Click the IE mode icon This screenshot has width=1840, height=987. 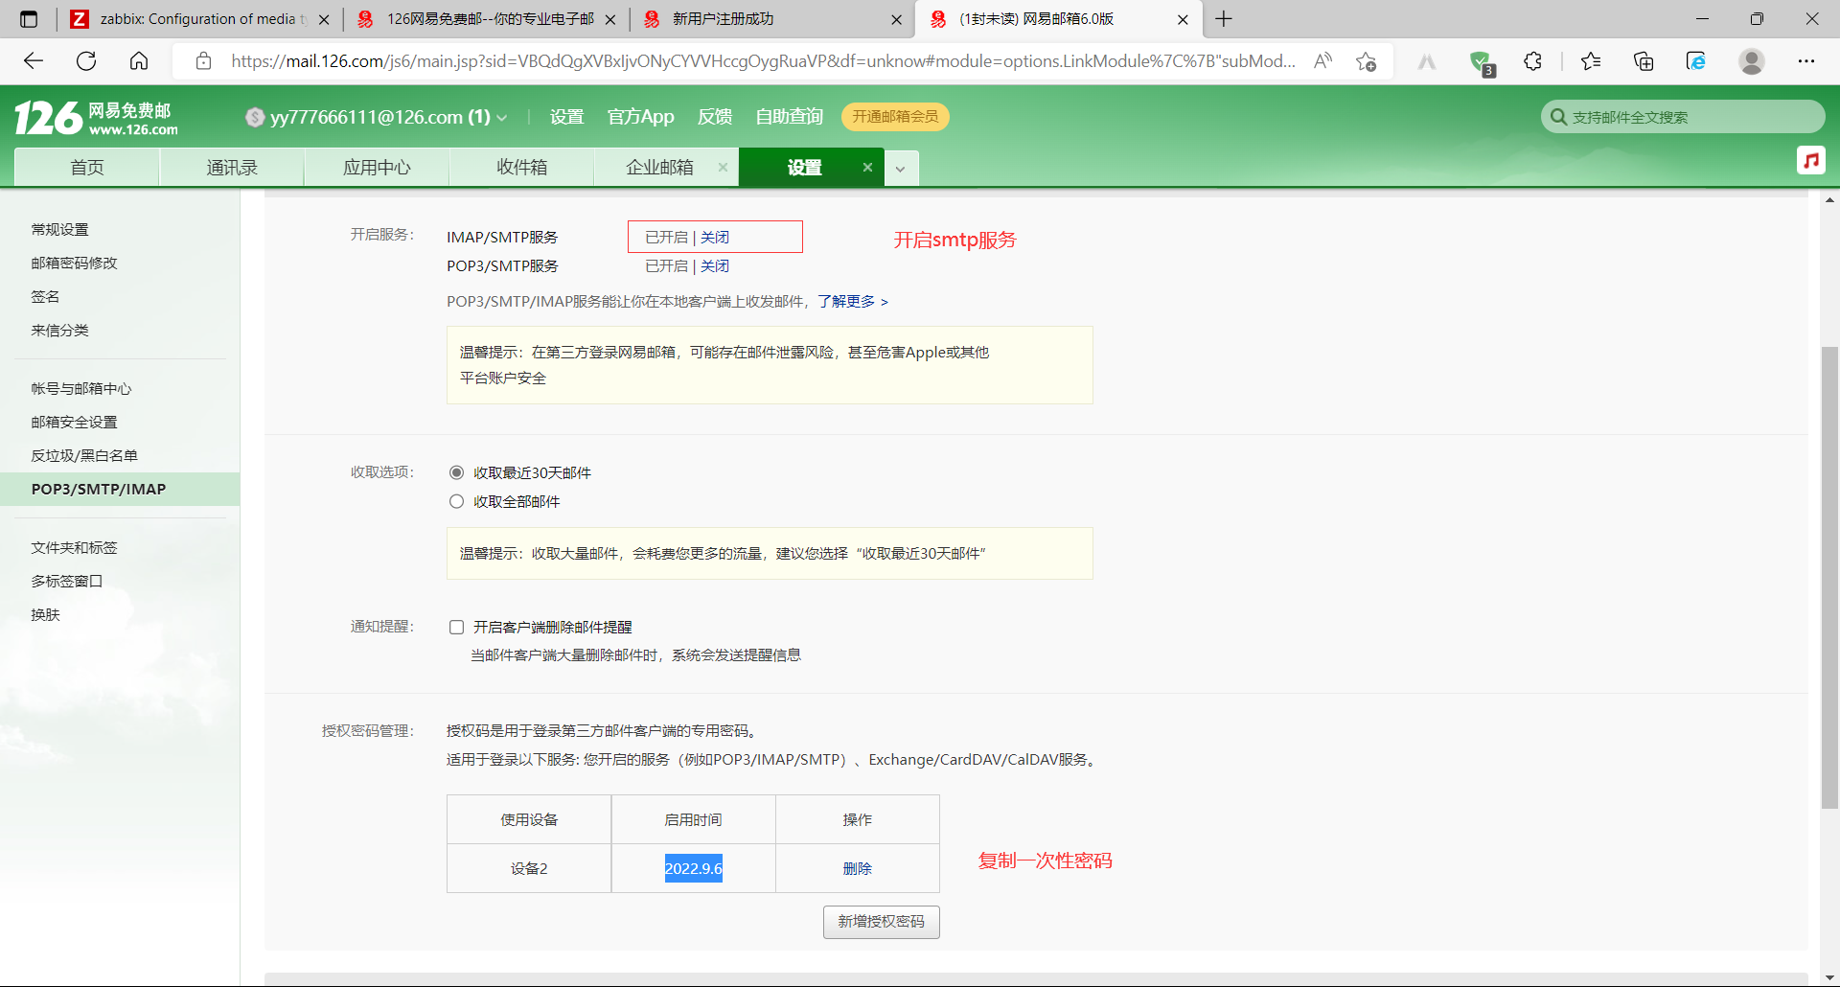(1696, 61)
